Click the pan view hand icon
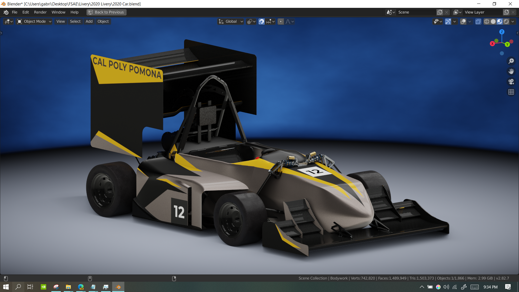 click(511, 71)
